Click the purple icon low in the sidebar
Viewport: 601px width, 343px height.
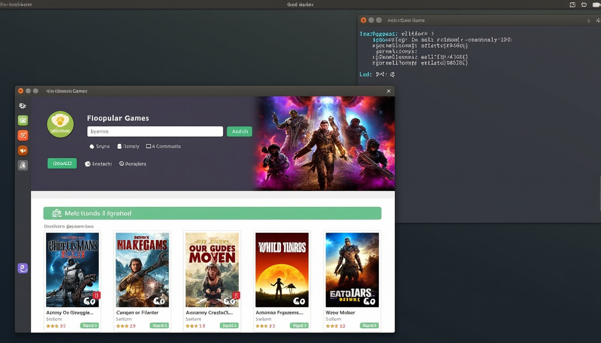pos(23,268)
